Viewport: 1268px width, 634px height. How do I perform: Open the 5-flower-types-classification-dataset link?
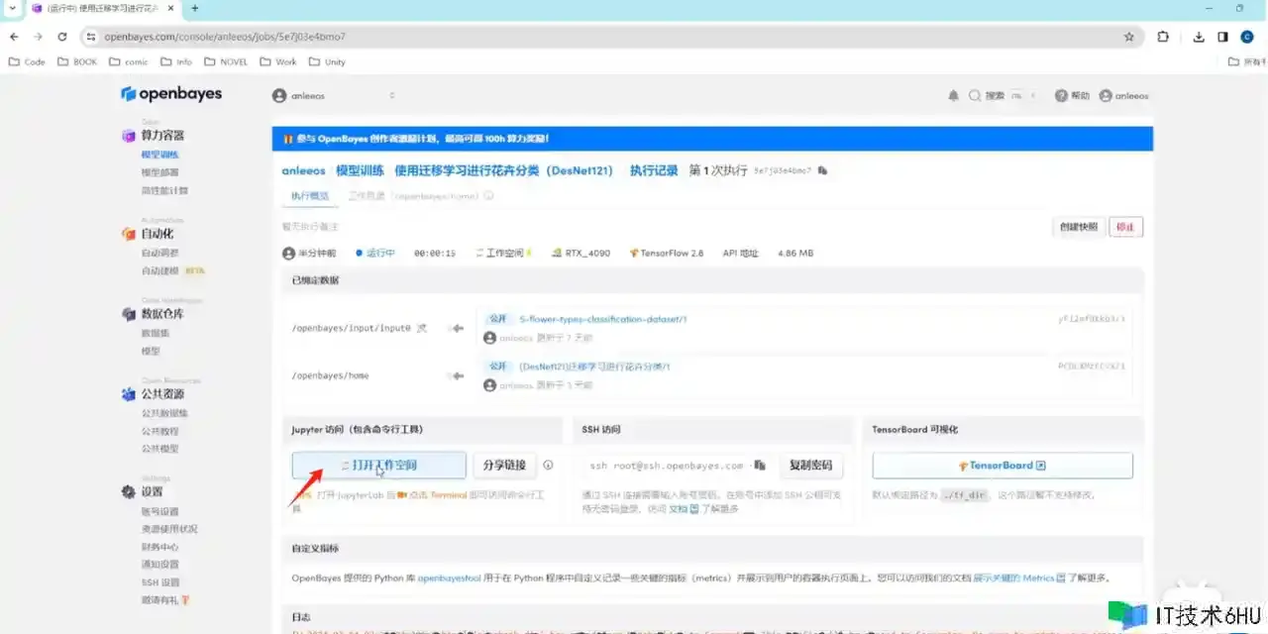point(603,319)
